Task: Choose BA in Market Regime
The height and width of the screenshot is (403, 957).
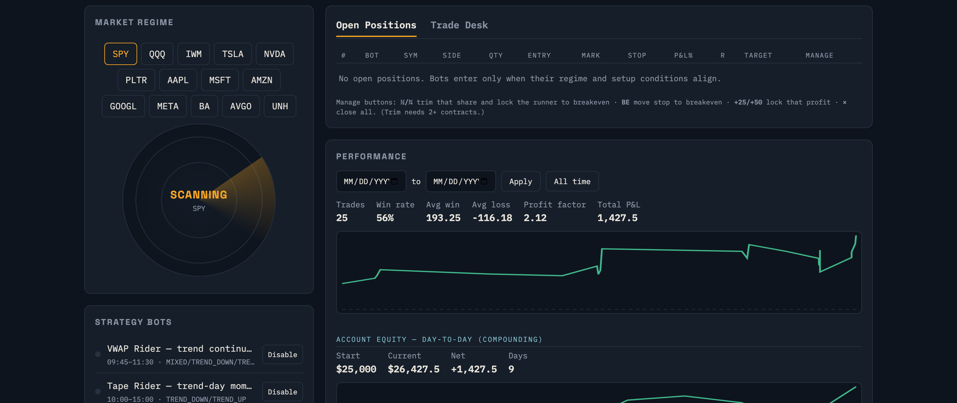Action: tap(204, 106)
